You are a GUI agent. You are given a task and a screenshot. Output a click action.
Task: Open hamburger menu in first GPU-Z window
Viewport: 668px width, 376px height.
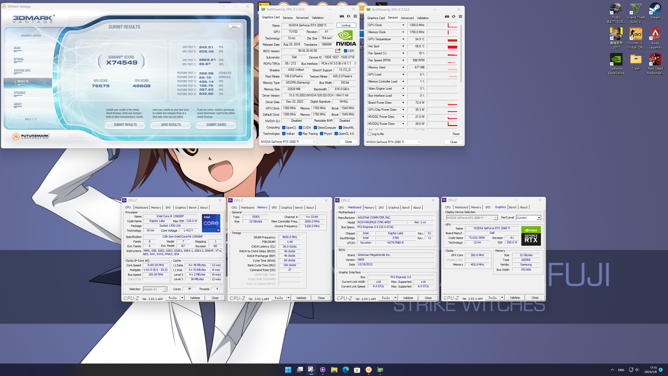pos(355,16)
